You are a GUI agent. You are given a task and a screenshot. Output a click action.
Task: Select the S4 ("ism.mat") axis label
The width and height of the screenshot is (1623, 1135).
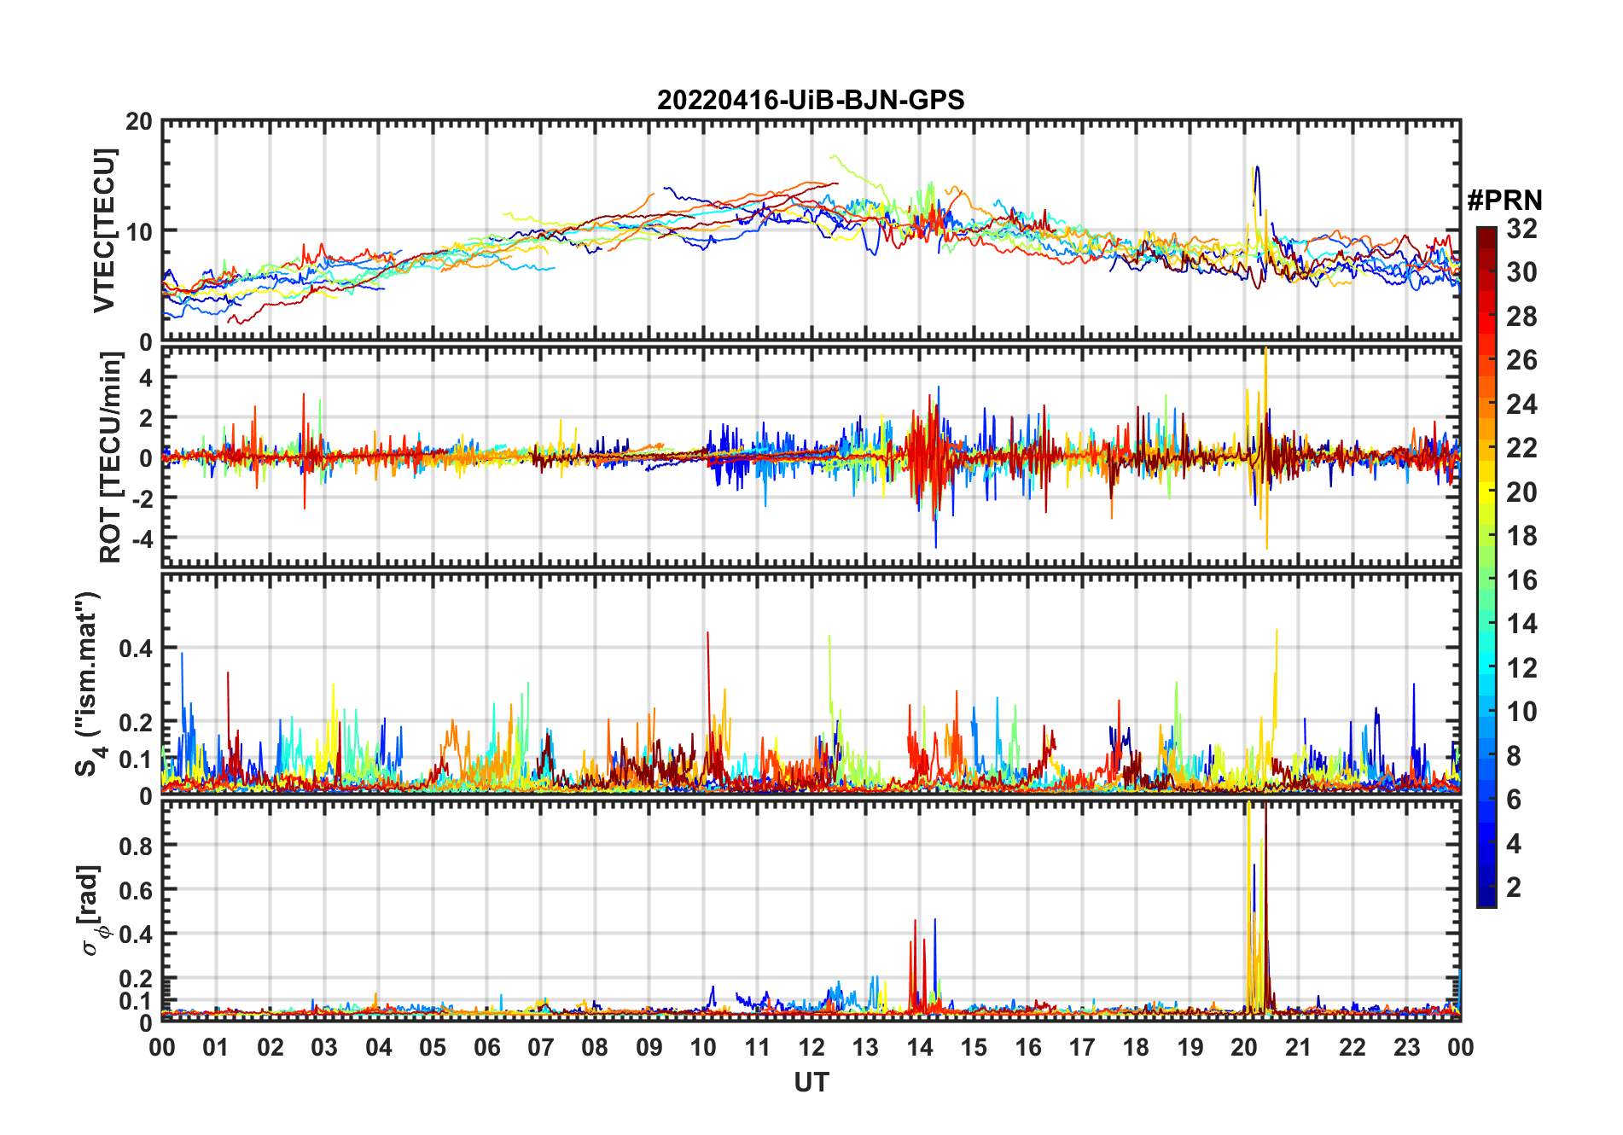[90, 684]
